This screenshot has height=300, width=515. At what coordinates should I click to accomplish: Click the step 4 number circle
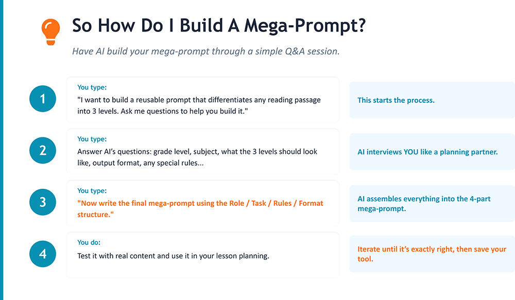[x=43, y=254]
